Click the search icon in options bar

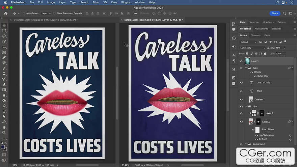(284, 13)
